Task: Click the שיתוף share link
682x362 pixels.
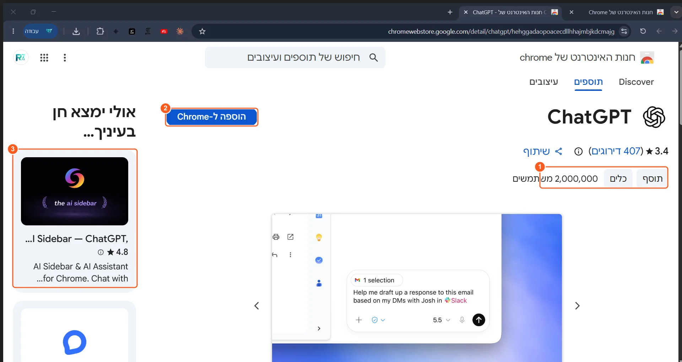Action: [x=542, y=152]
